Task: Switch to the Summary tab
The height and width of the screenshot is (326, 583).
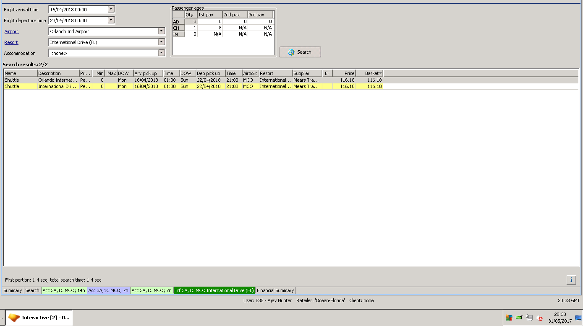Action: (x=13, y=290)
